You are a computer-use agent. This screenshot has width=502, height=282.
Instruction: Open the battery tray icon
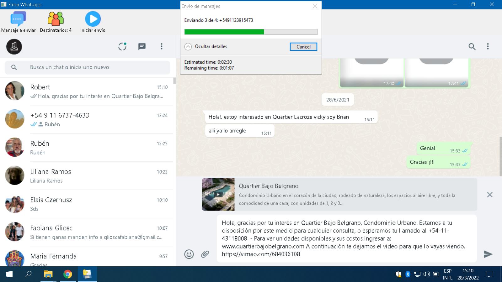[x=436, y=274]
